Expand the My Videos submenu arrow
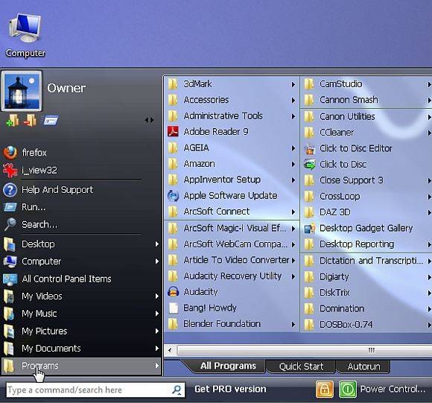The image size is (432, 403). (x=156, y=296)
